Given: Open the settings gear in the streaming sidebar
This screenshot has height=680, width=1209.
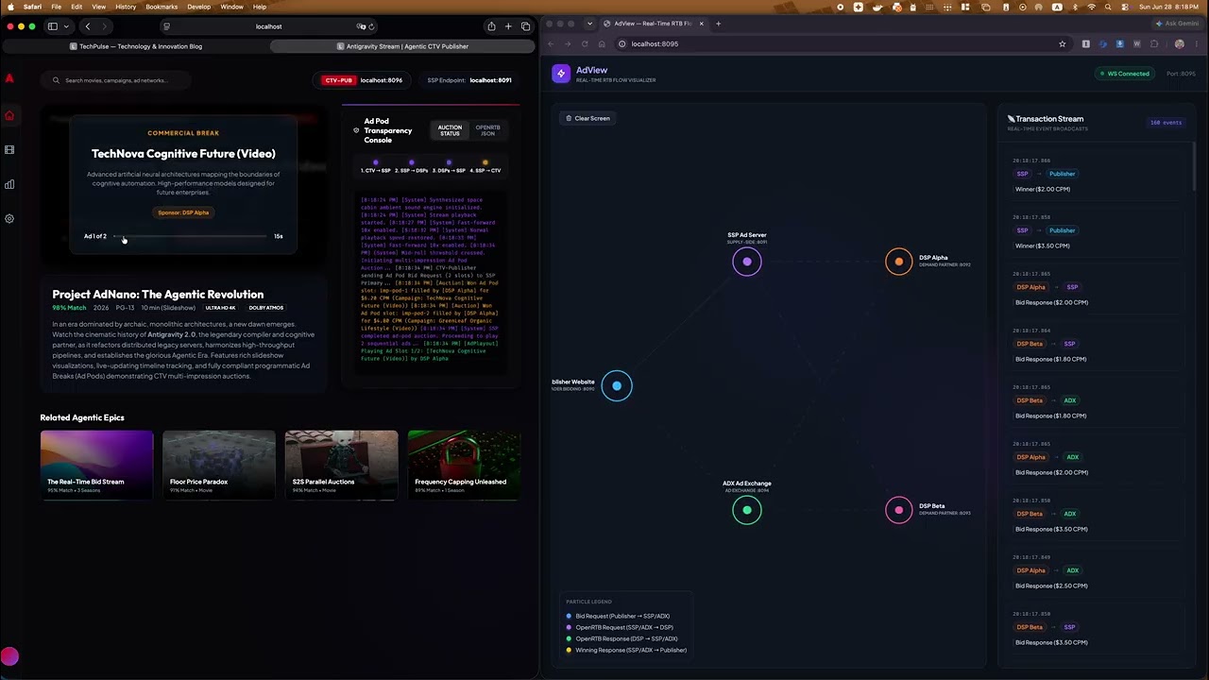Looking at the screenshot, I should [9, 218].
